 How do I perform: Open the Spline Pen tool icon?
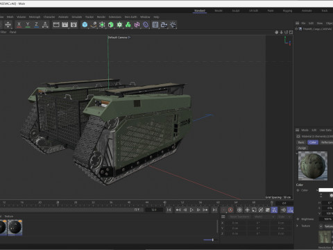tap(94, 24)
